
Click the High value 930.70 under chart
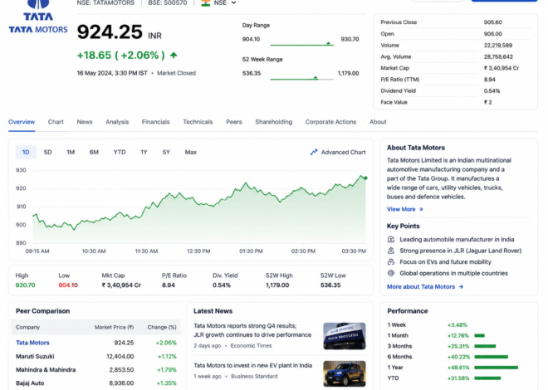(x=25, y=285)
